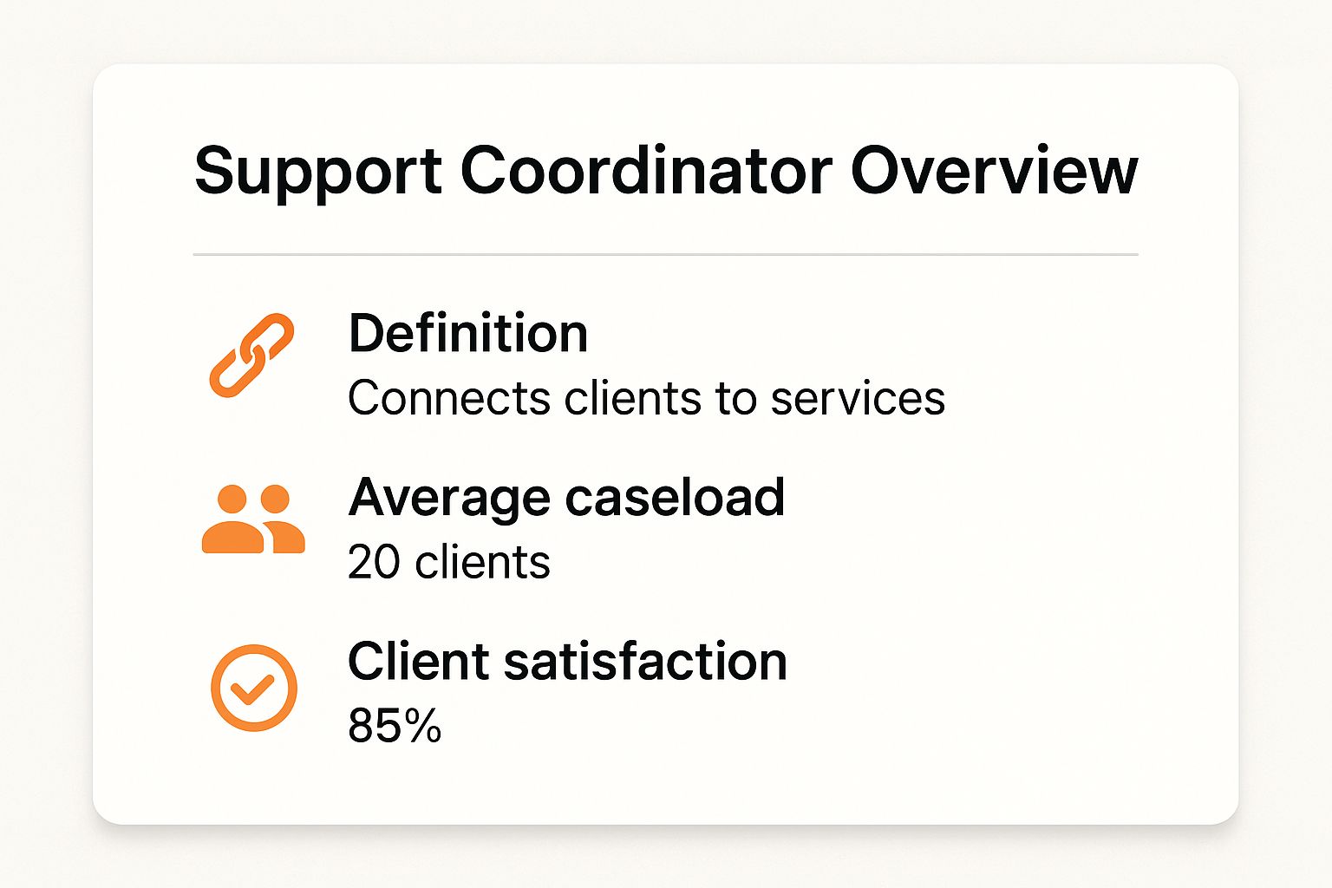Image resolution: width=1332 pixels, height=888 pixels.
Task: Click the right person figure in people icon
Action: [x=281, y=519]
